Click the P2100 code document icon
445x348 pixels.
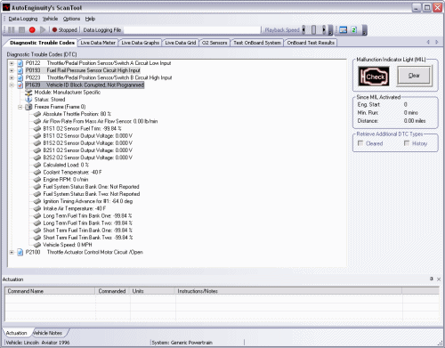click(x=20, y=252)
